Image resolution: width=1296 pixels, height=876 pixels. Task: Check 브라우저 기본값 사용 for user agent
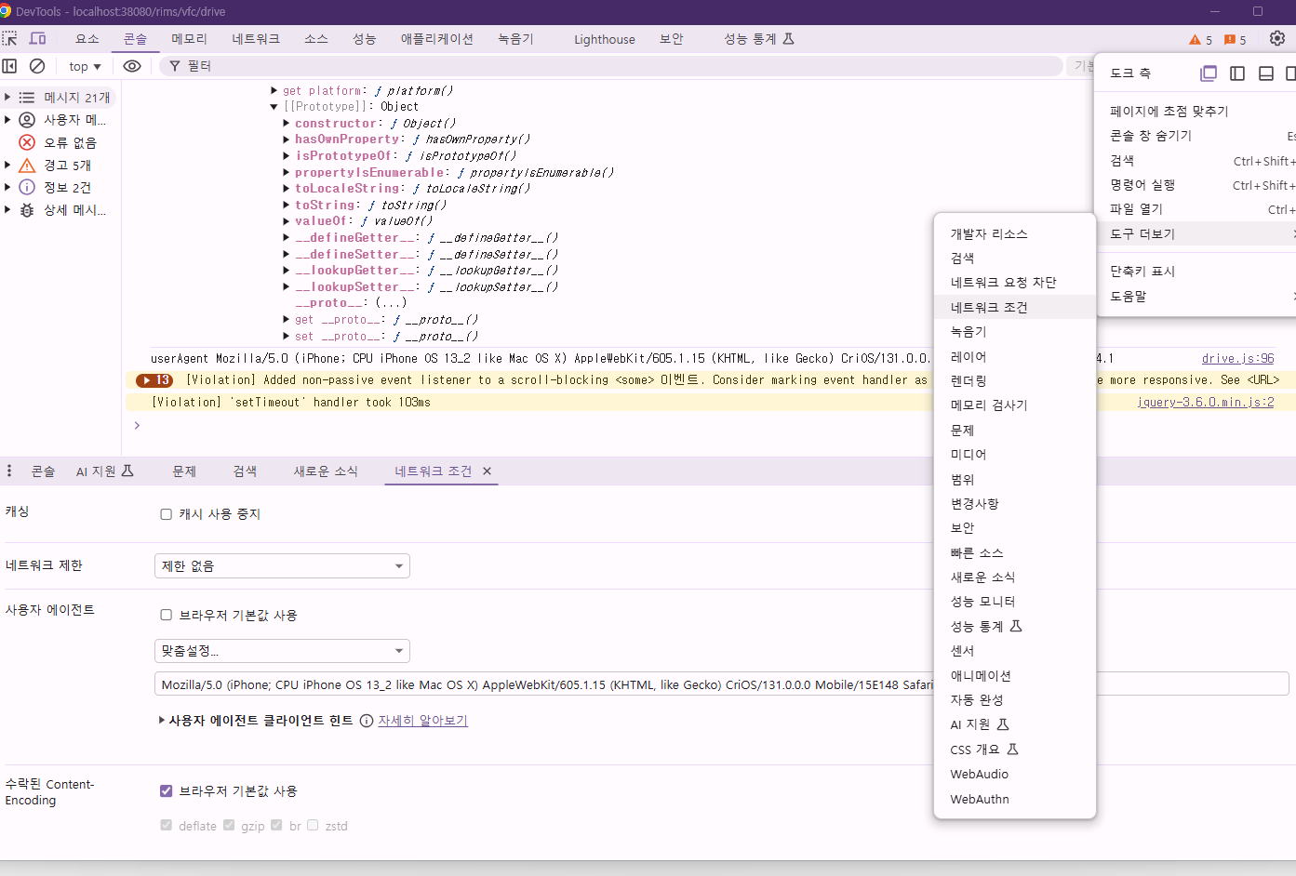click(x=166, y=614)
